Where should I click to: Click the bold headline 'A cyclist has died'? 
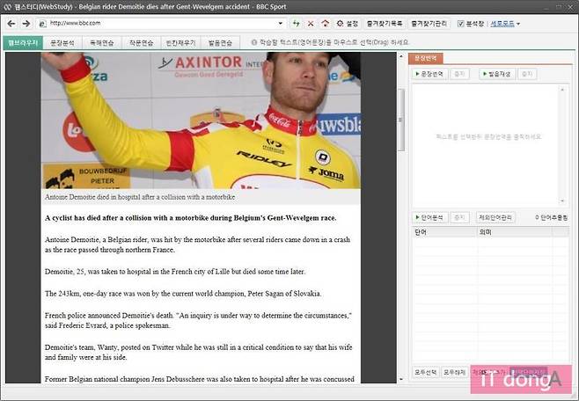[191, 218]
